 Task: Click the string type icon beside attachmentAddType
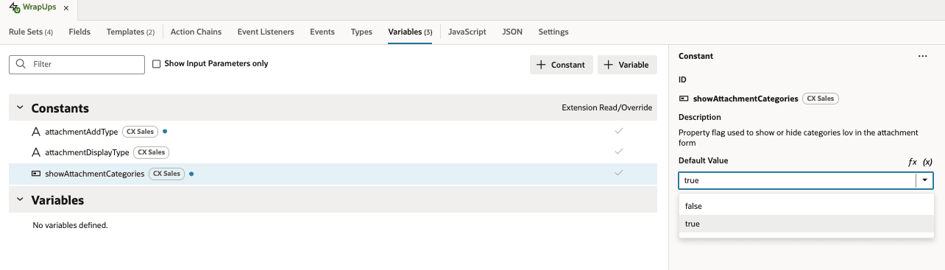(36, 132)
